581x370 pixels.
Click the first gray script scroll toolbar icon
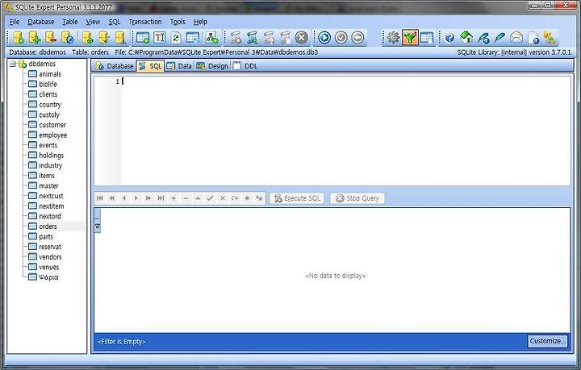pos(236,37)
